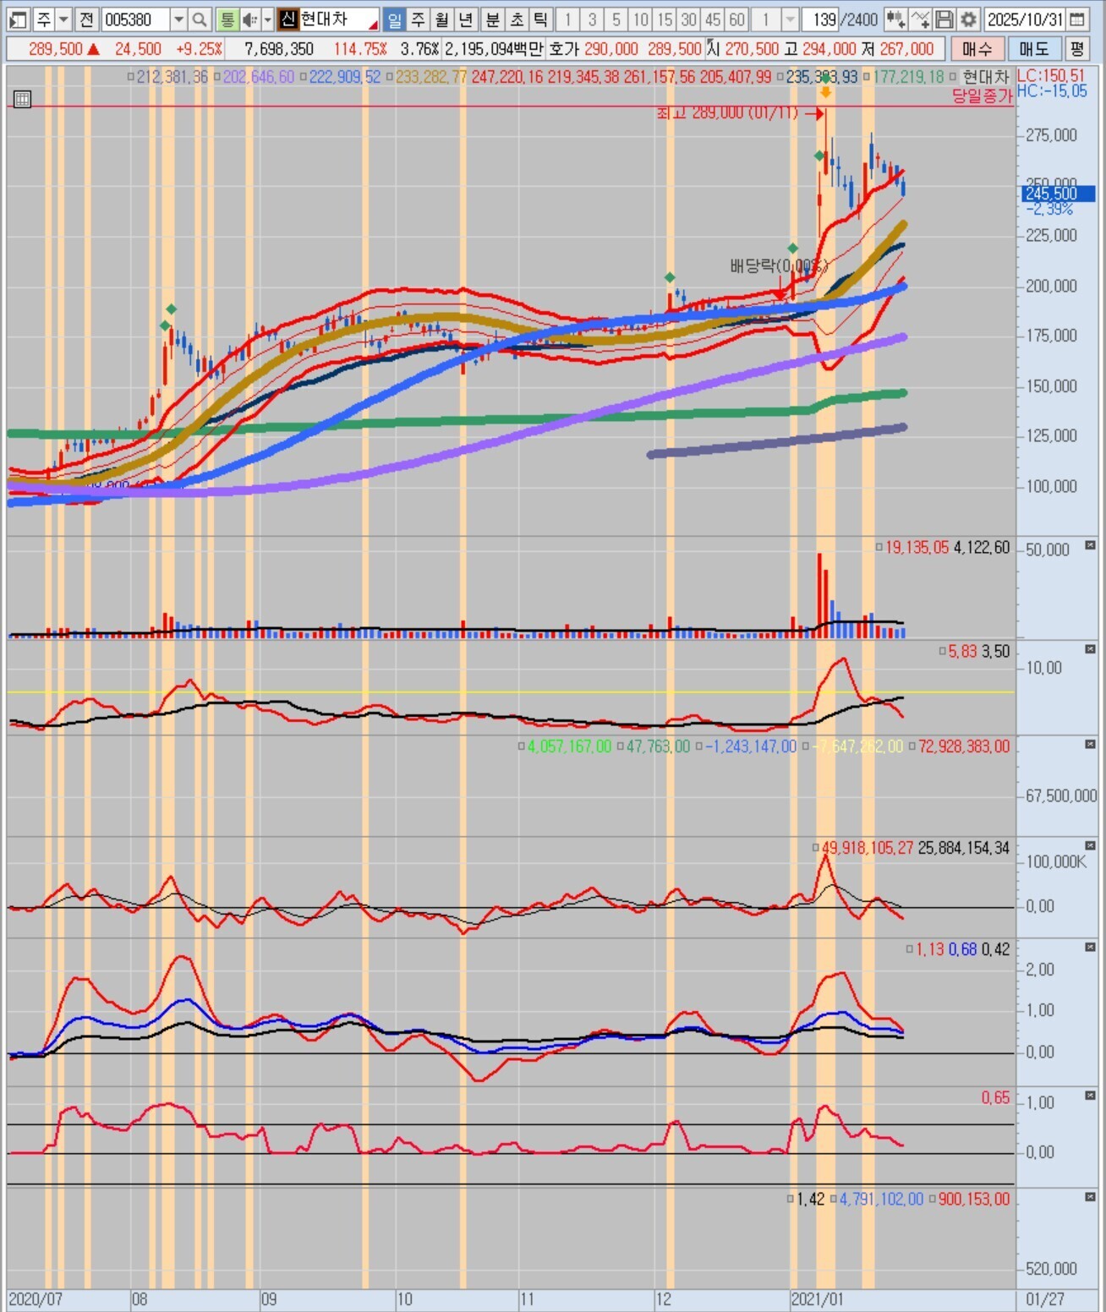Collapse the 49,918,105.27 oscillator panel
This screenshot has width=1106, height=1312.
point(1090,845)
